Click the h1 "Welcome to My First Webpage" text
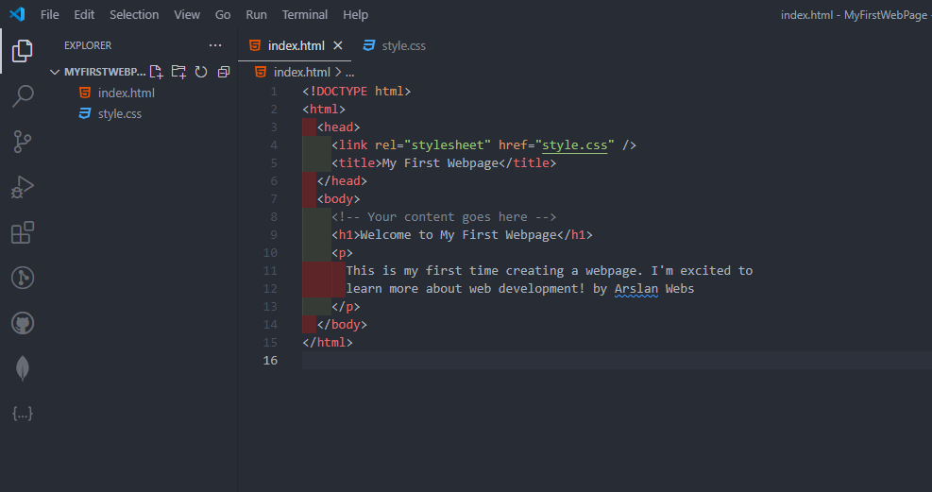 (x=458, y=235)
